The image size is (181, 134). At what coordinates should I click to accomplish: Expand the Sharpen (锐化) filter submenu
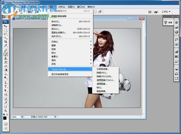click(70, 52)
